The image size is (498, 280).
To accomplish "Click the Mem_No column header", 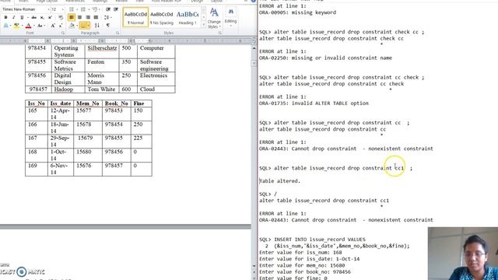I will tap(88, 103).
